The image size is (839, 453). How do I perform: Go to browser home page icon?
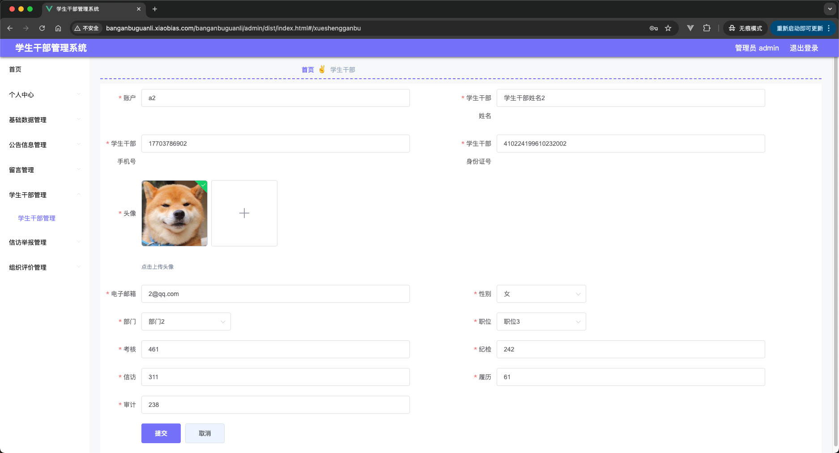pos(58,28)
